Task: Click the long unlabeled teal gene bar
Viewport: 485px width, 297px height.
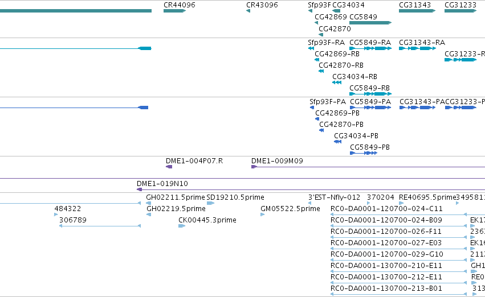Action: (76, 11)
